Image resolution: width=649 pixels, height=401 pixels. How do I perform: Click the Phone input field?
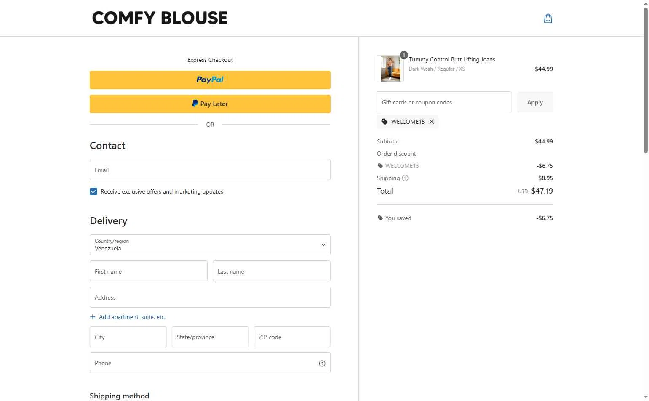(x=210, y=363)
